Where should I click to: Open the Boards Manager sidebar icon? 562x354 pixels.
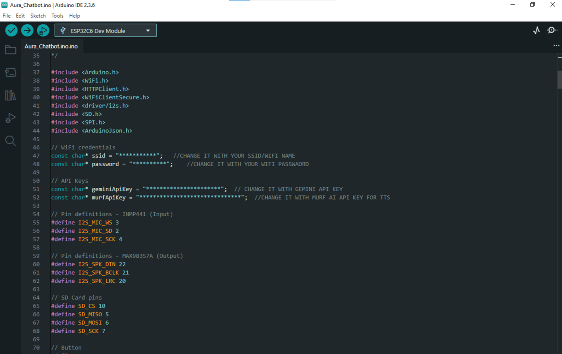point(10,72)
